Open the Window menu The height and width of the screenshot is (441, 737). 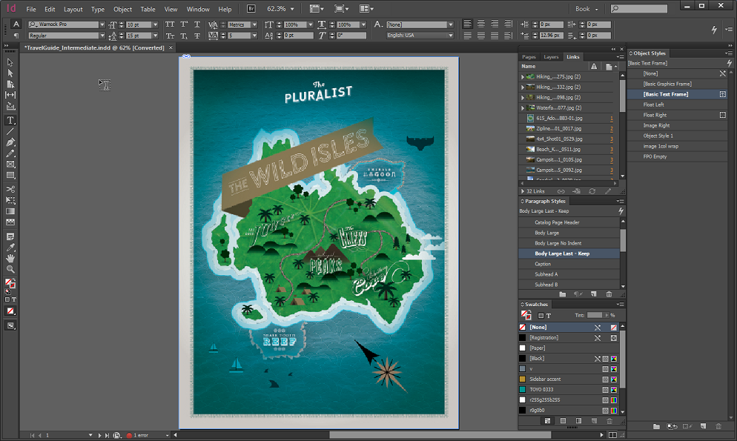[197, 9]
